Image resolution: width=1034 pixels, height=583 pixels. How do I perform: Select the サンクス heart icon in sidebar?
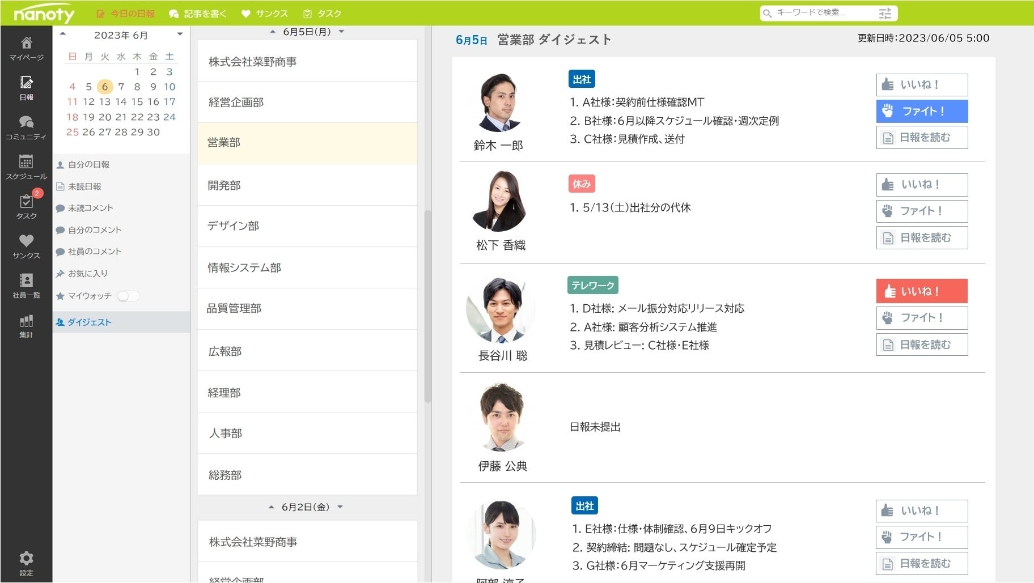pos(26,245)
